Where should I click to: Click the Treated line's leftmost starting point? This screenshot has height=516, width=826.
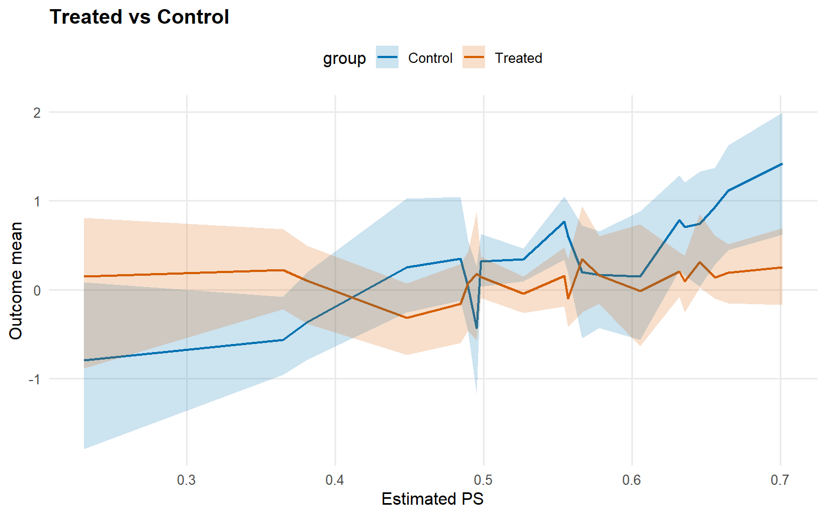point(84,276)
